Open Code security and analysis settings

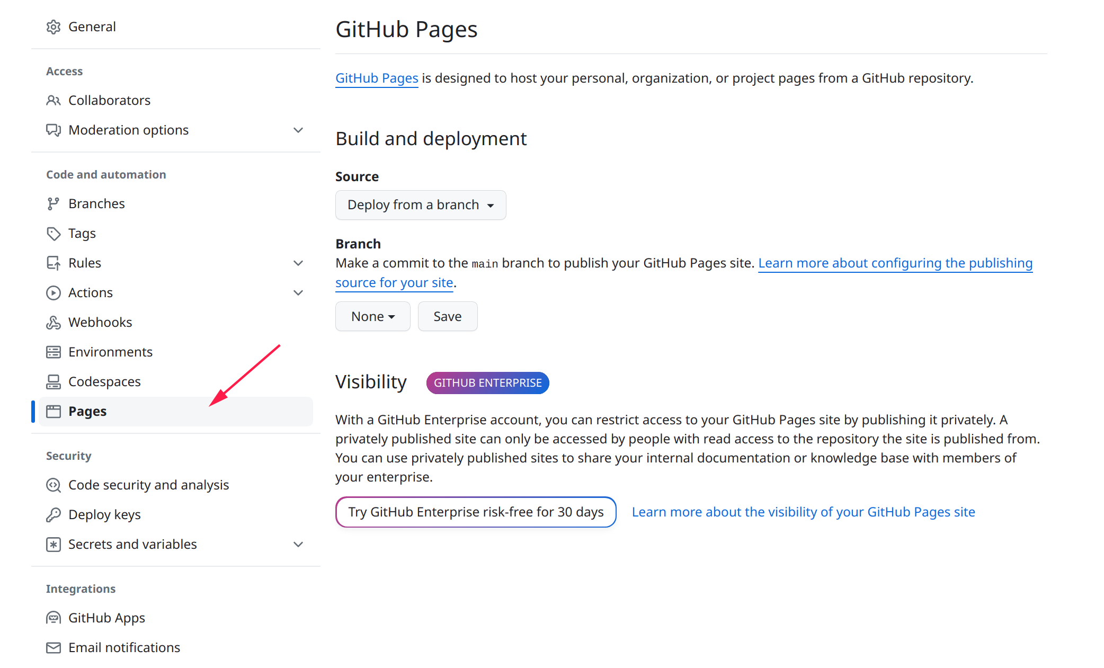coord(148,485)
